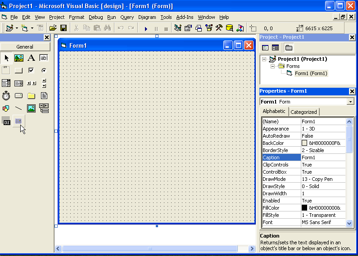Click the Save Project toolbar icon

pos(63,28)
